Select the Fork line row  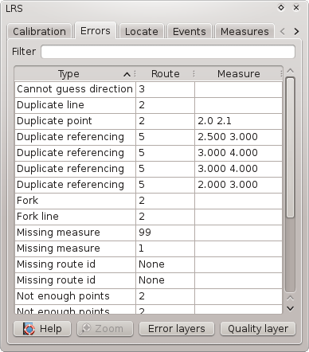[148, 217]
